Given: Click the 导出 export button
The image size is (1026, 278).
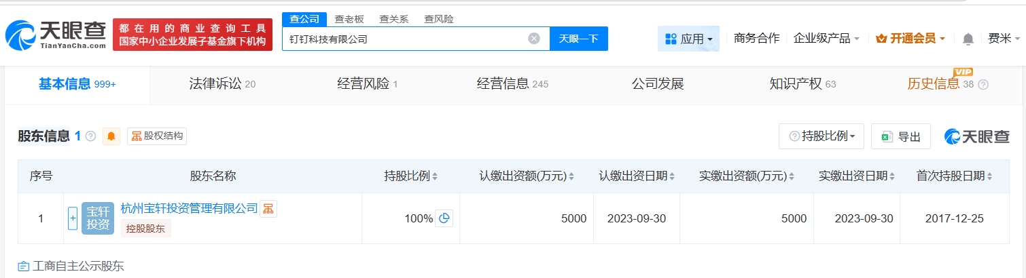Looking at the screenshot, I should coord(901,136).
